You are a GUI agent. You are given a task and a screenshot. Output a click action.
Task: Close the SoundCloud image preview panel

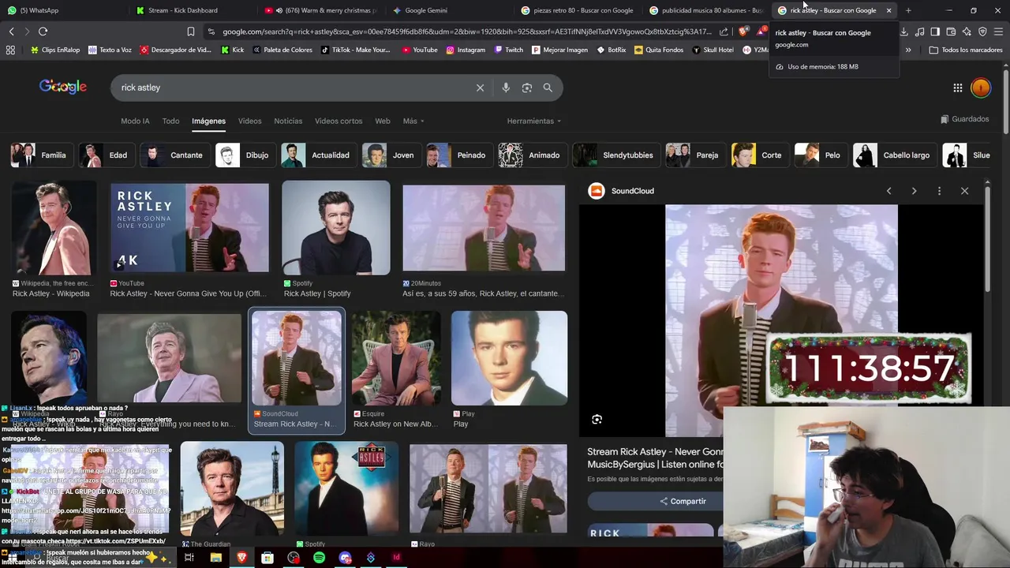pos(964,191)
